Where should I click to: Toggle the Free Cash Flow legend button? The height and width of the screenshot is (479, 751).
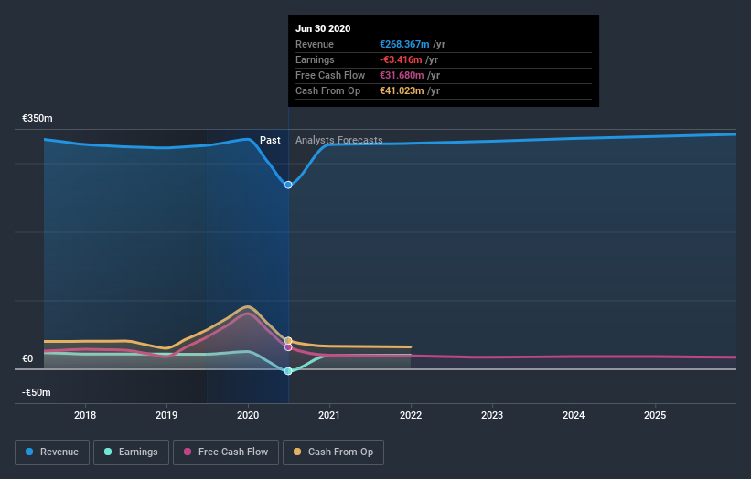pyautogui.click(x=226, y=452)
